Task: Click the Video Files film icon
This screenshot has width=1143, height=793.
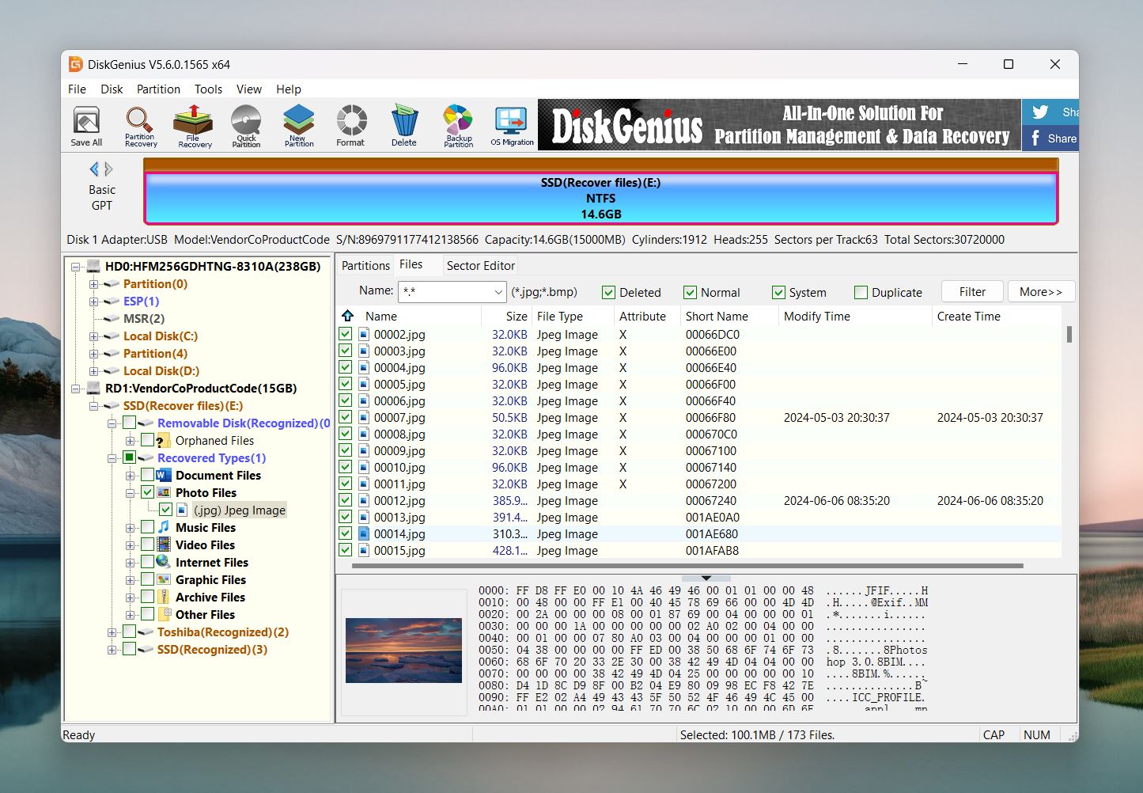Action: pos(164,544)
